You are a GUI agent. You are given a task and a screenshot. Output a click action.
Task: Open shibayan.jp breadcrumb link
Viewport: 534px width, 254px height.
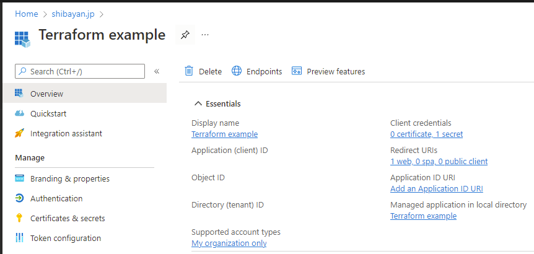tap(73, 14)
